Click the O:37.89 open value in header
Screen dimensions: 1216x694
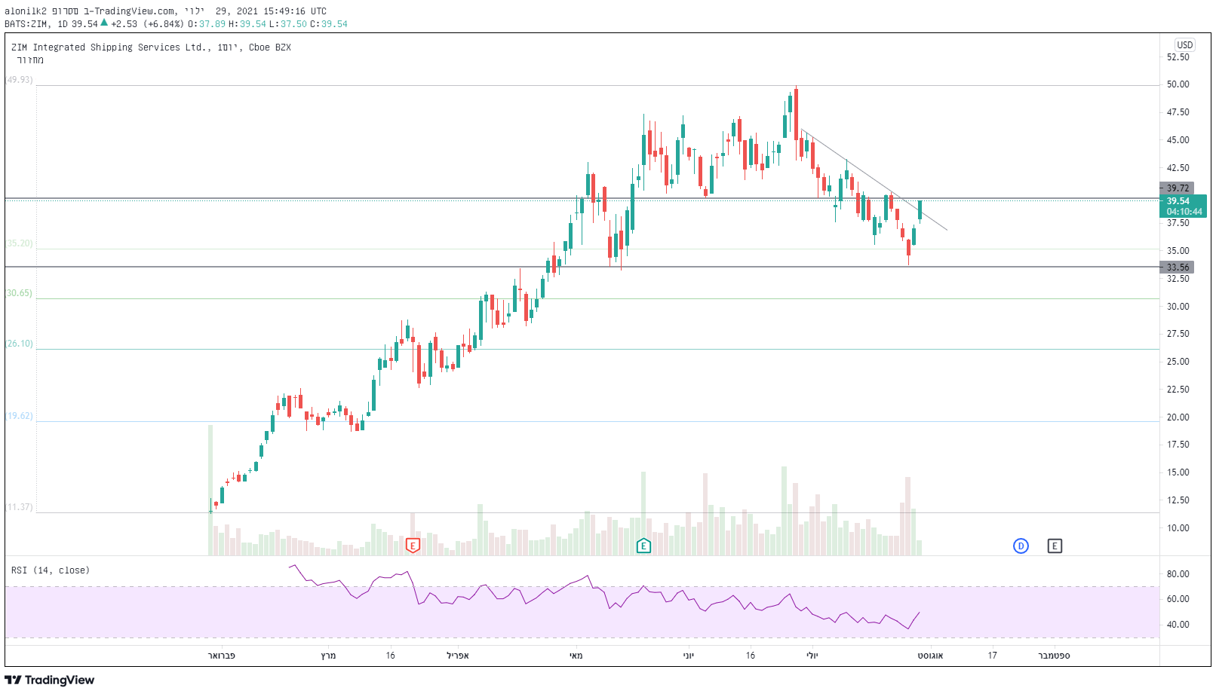[x=207, y=23]
